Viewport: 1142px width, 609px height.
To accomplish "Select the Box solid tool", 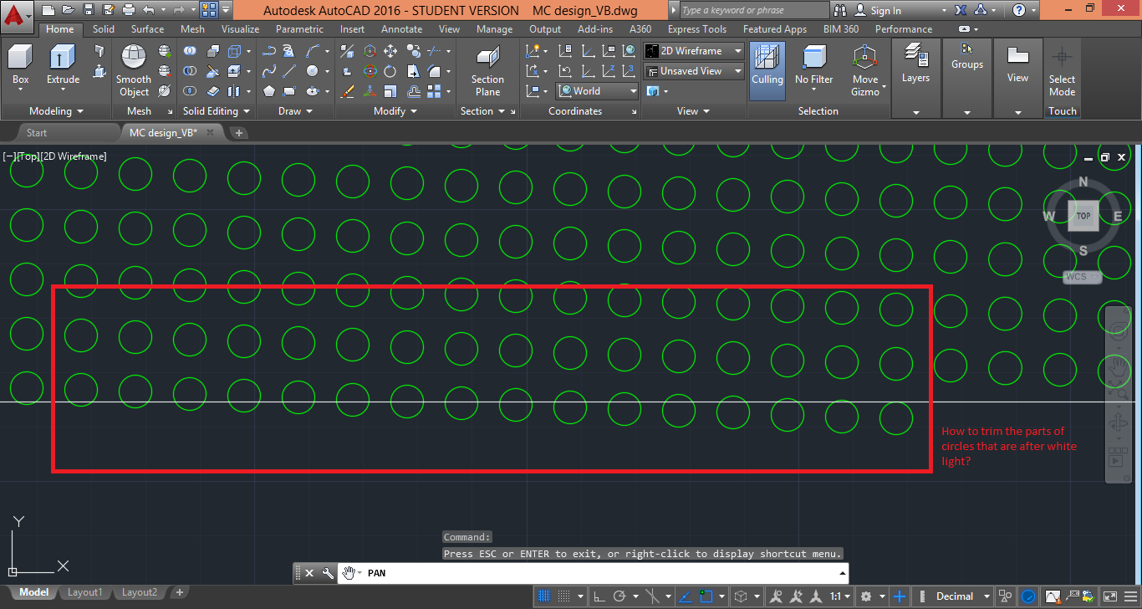I will [20, 65].
